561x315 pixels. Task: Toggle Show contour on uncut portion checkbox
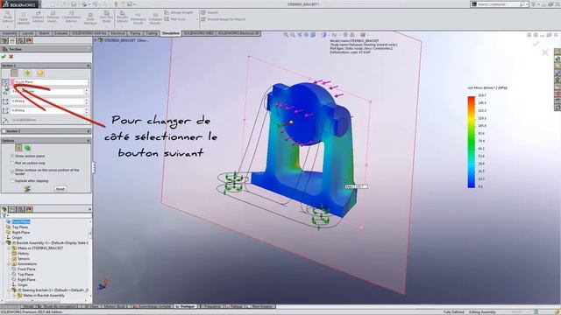pos(12,171)
